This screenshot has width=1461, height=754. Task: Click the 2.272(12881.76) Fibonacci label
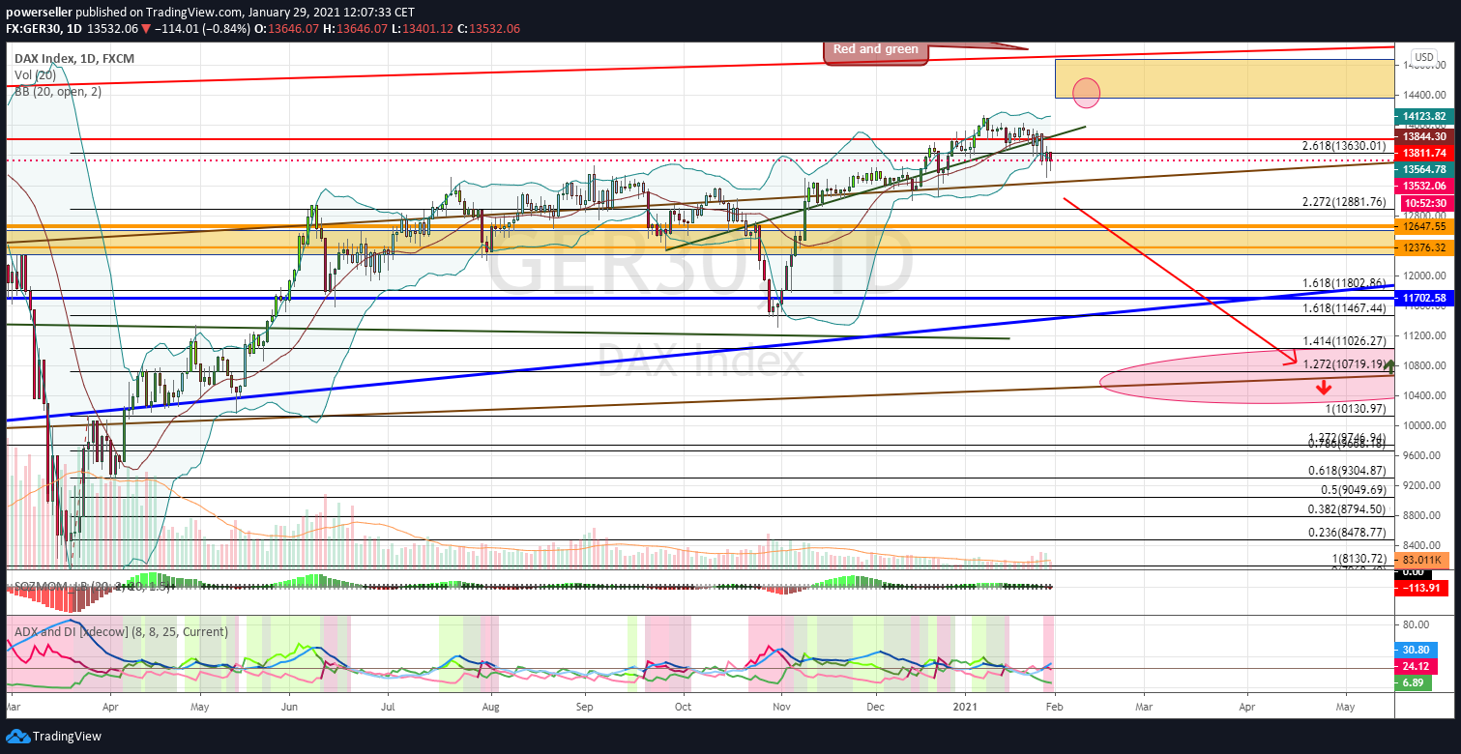(x=1344, y=202)
